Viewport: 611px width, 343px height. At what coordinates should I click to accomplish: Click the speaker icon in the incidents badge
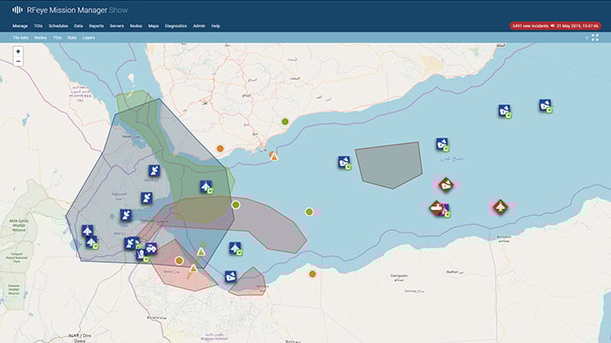553,26
